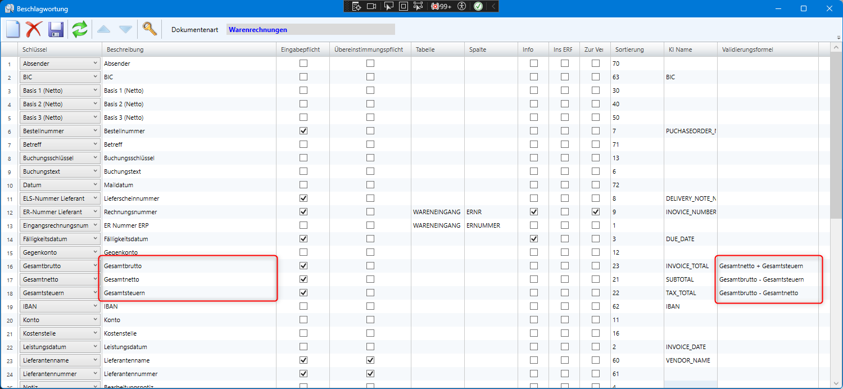Screen dimensions: 843x389
Task: Click the Beschlagwortung window icon in the title bar
Action: pos(10,8)
